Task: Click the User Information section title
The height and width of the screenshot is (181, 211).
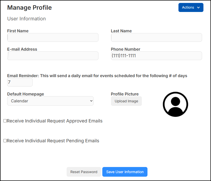Action: 27,19
